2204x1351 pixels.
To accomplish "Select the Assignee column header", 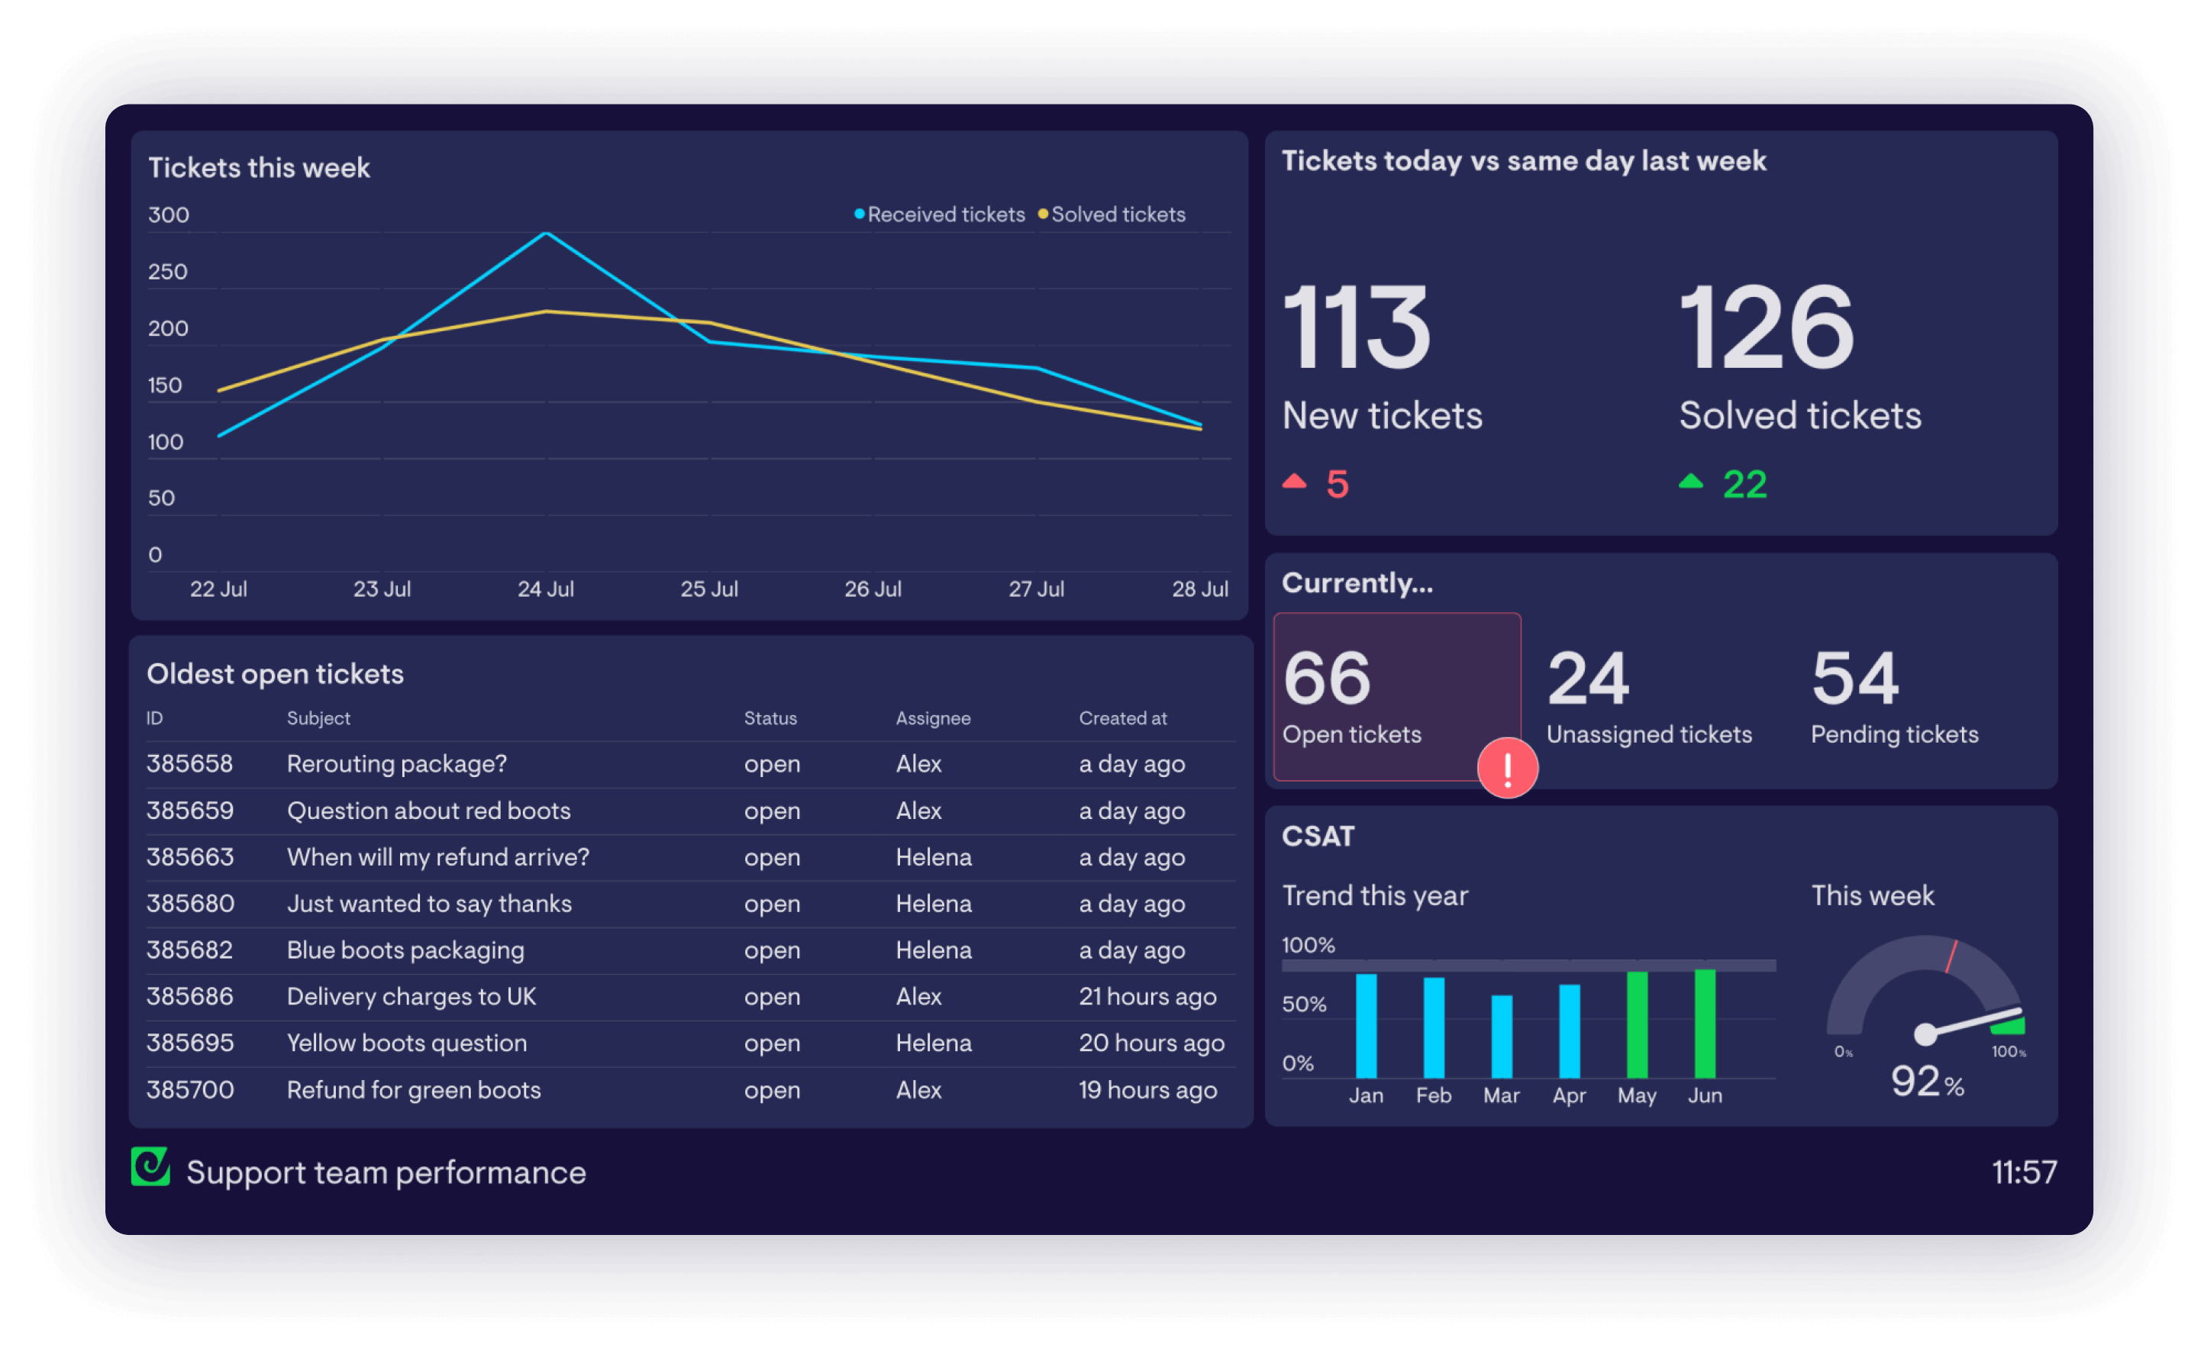I will [x=934, y=718].
